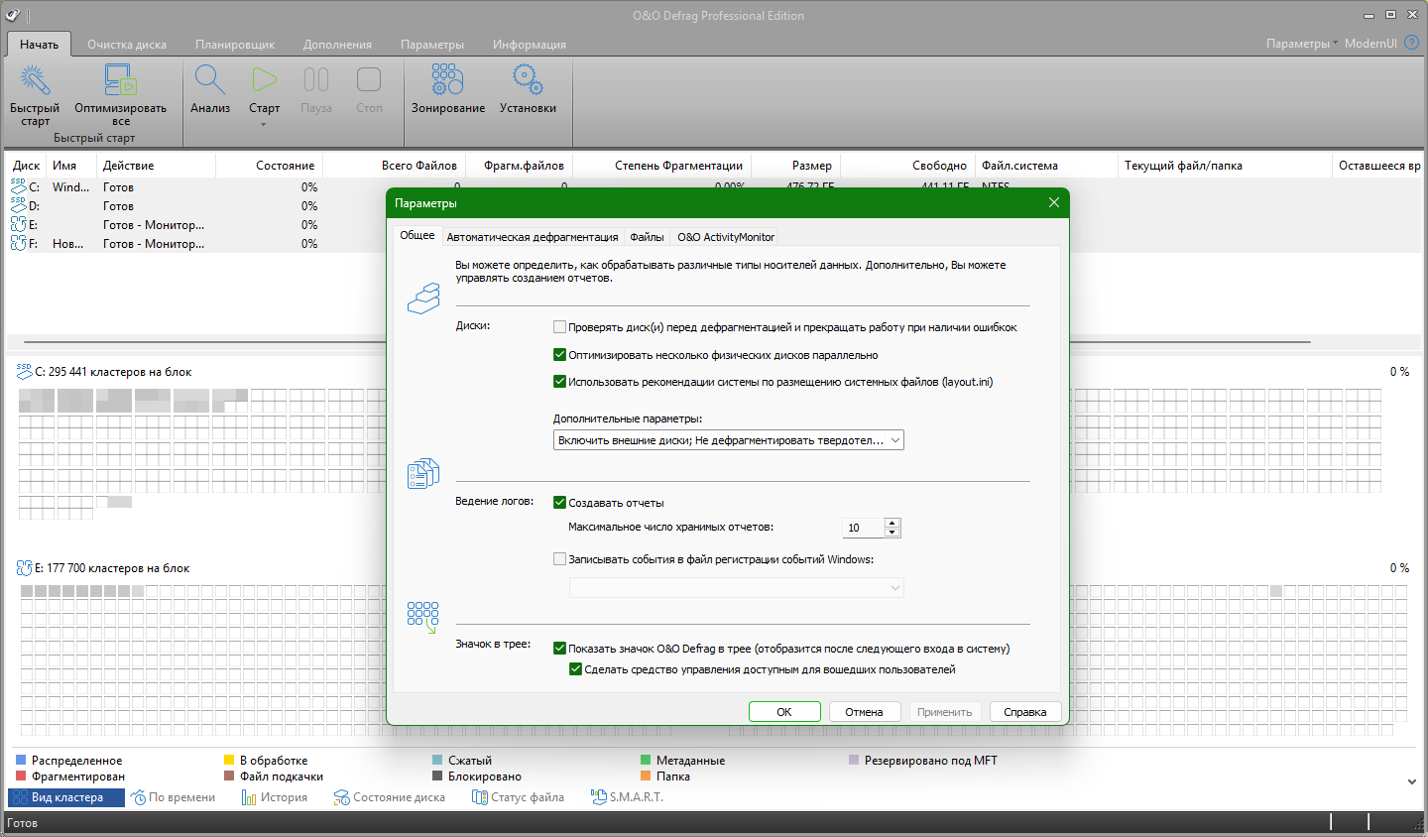Viewport: 1428px width, 837px height.
Task: Click the blue Allocated (Распределенное) legend swatch
Action: [21, 761]
